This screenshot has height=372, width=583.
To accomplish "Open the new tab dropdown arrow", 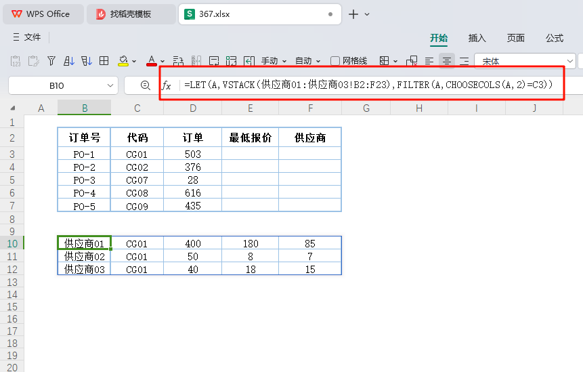I will coord(367,14).
